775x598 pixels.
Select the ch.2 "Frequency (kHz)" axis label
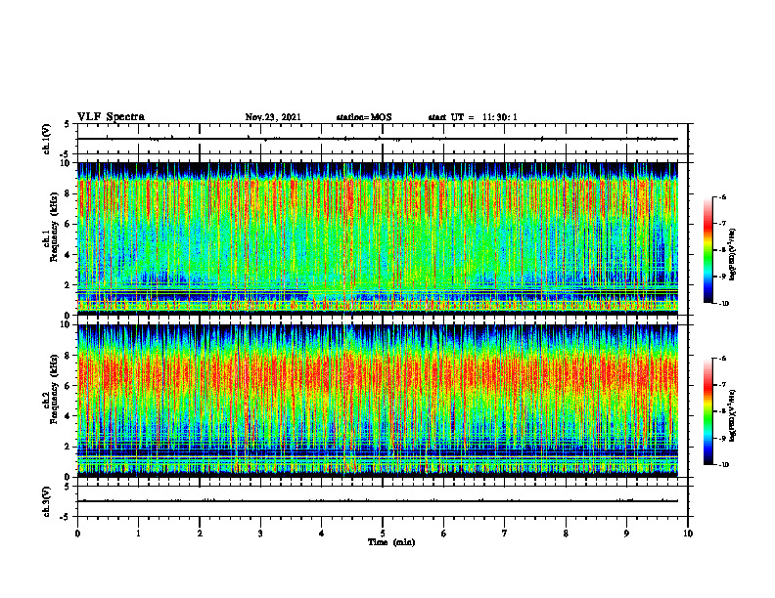click(54, 389)
